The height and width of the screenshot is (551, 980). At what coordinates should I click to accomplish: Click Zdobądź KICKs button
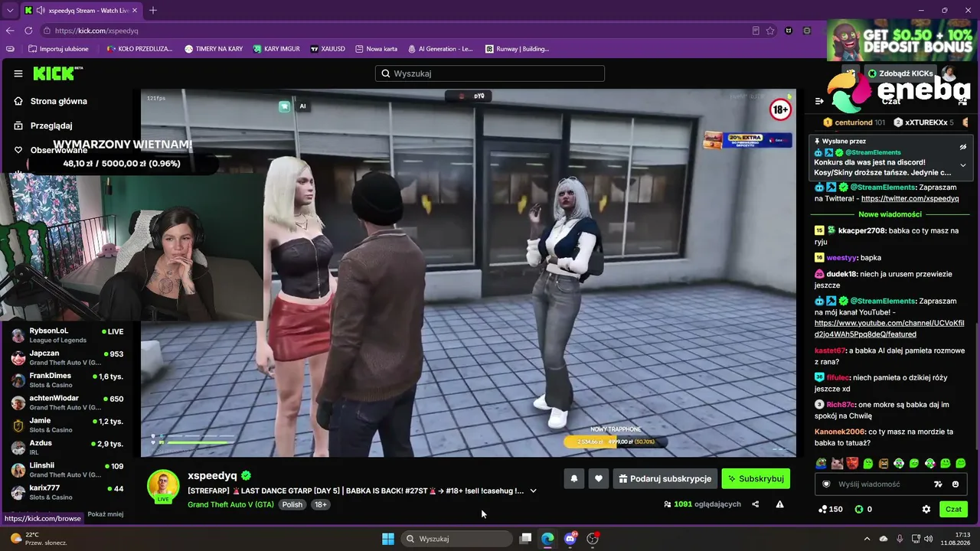[900, 73]
